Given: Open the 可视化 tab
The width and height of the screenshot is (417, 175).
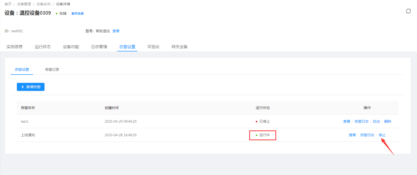Looking at the screenshot, I should pos(153,47).
